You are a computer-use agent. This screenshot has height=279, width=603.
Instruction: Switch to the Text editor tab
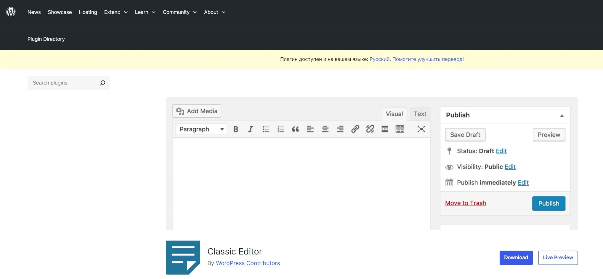coord(420,114)
